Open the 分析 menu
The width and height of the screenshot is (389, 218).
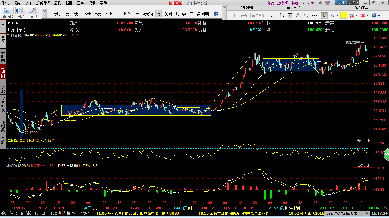pyautogui.click(x=28, y=3)
